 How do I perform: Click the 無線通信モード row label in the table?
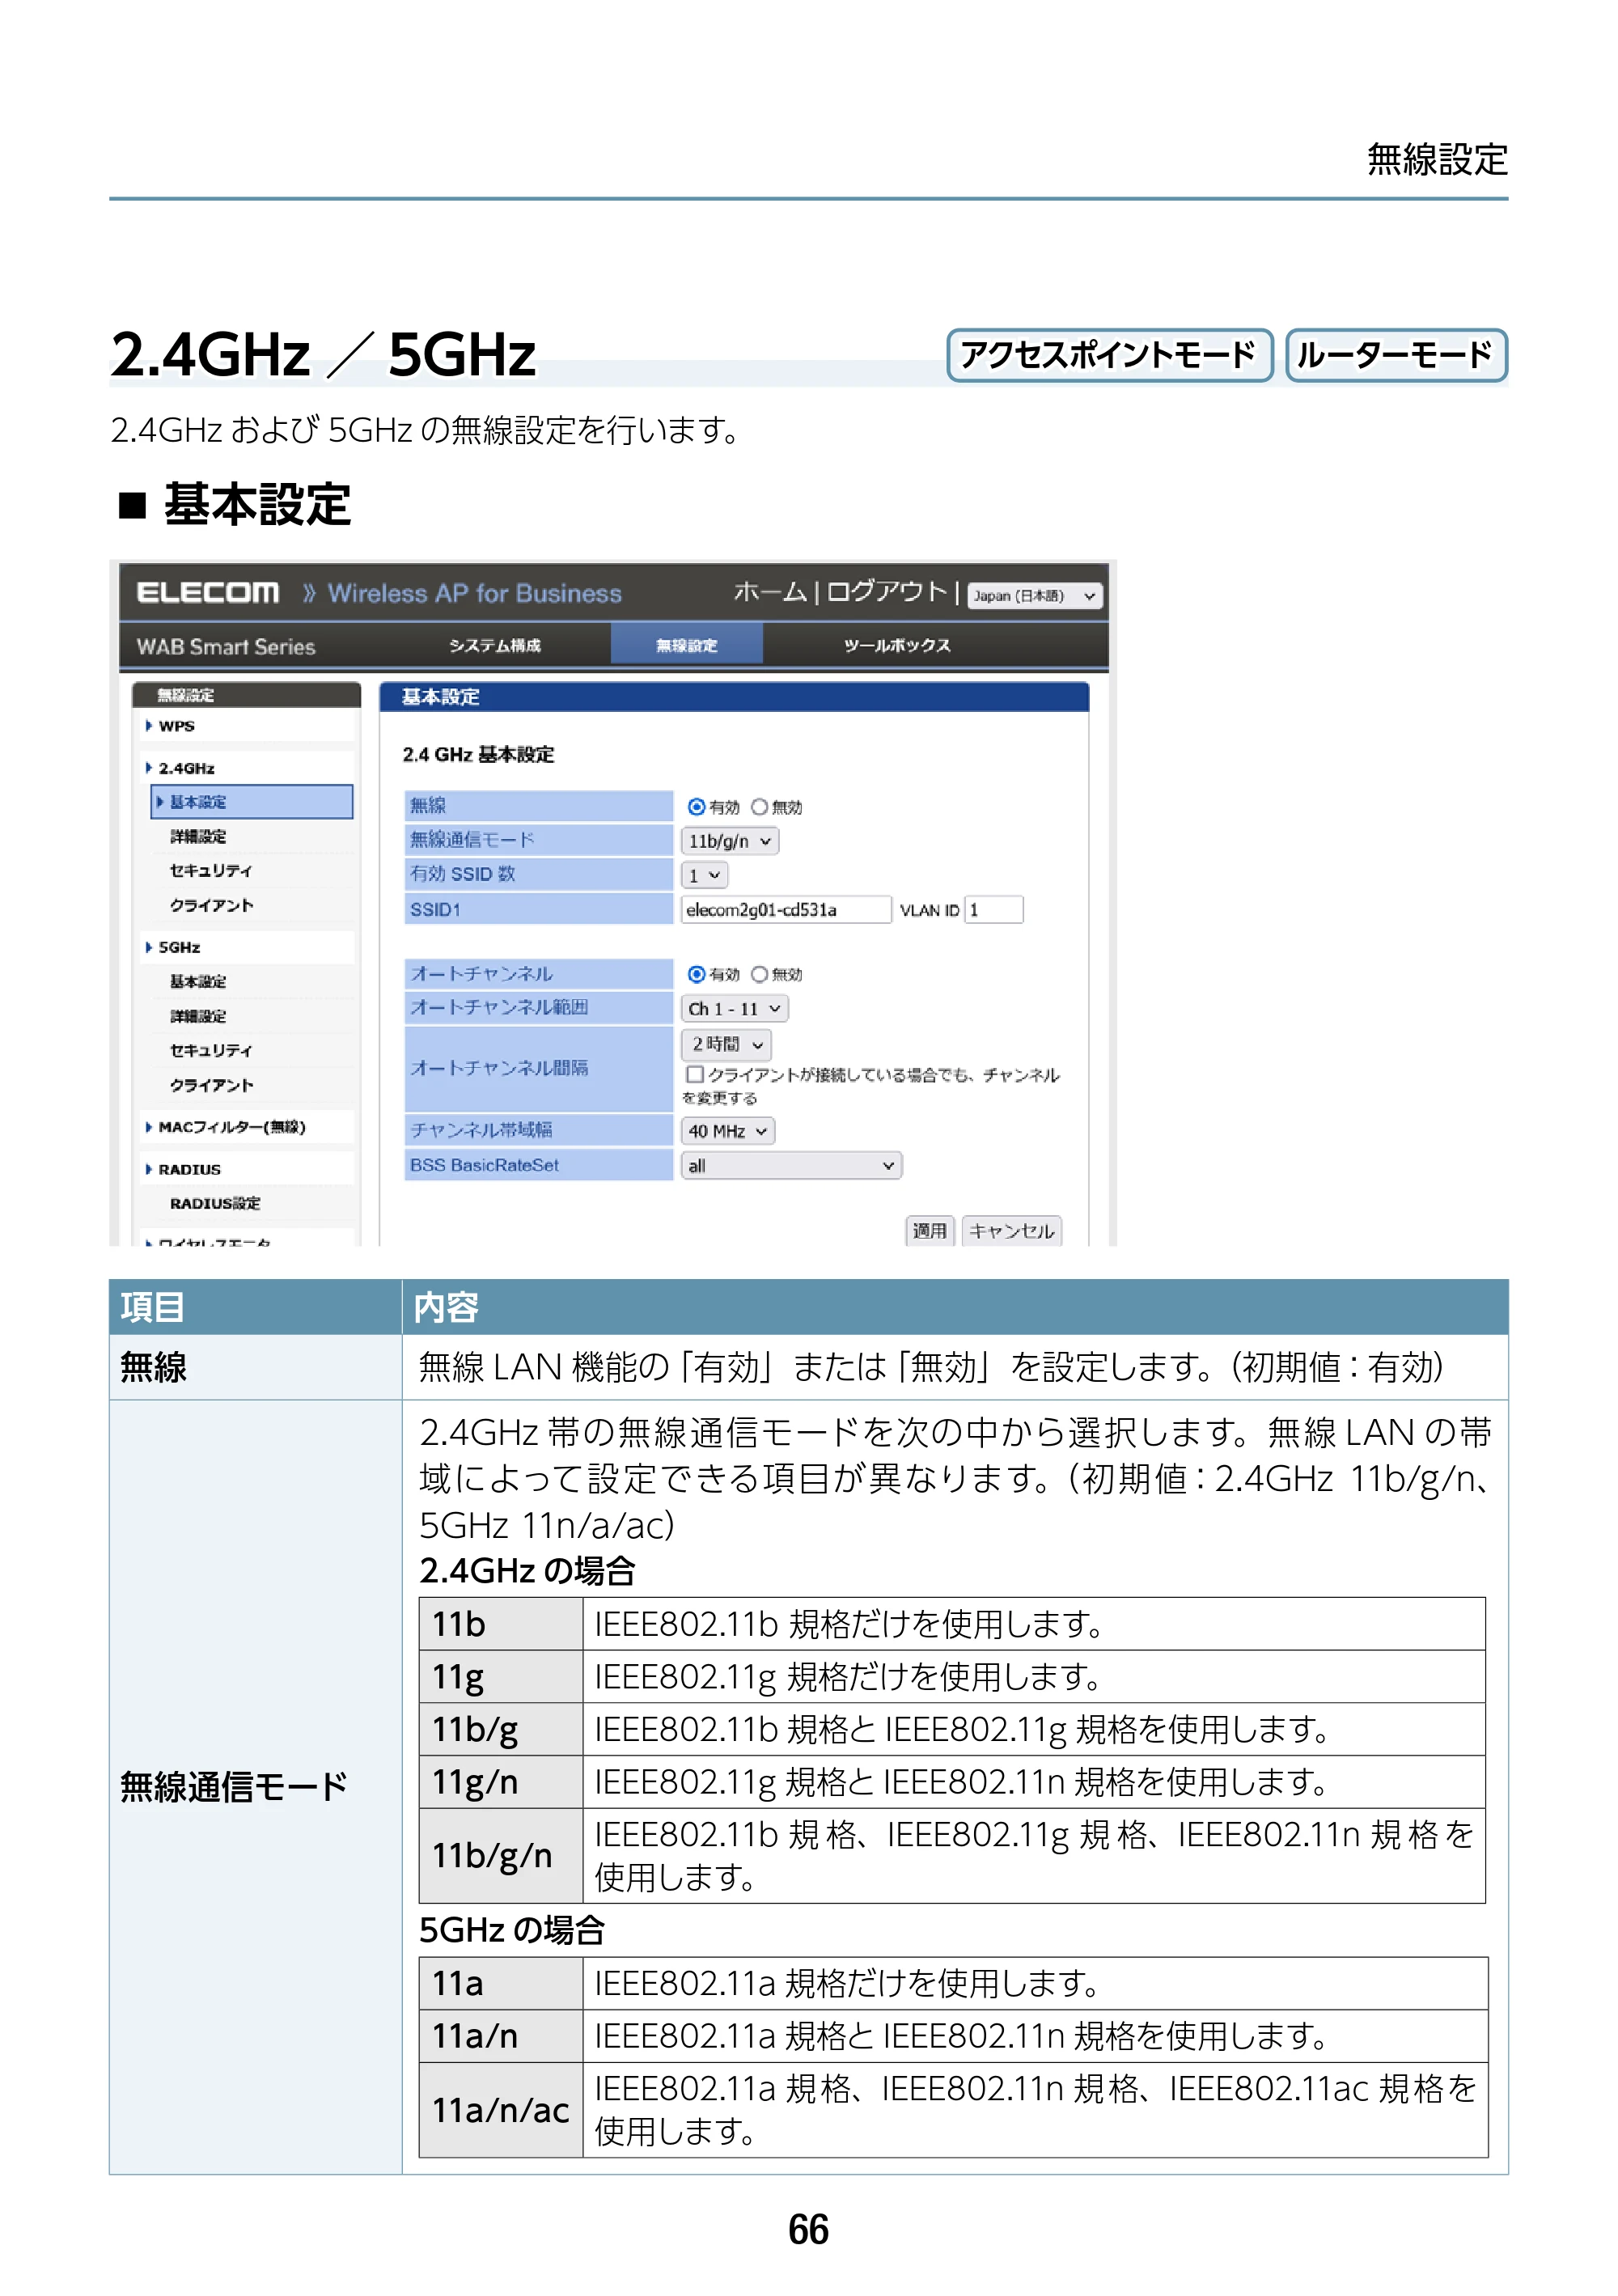pyautogui.click(x=233, y=1786)
